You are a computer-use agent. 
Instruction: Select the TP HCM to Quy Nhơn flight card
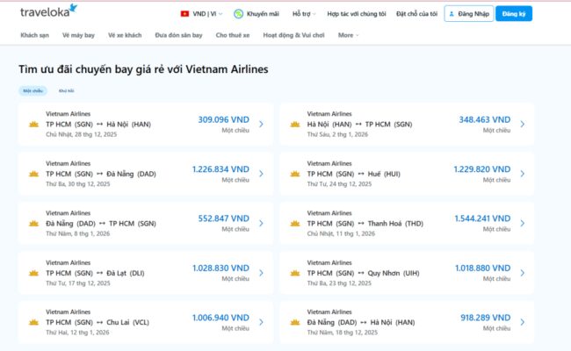tap(404, 272)
